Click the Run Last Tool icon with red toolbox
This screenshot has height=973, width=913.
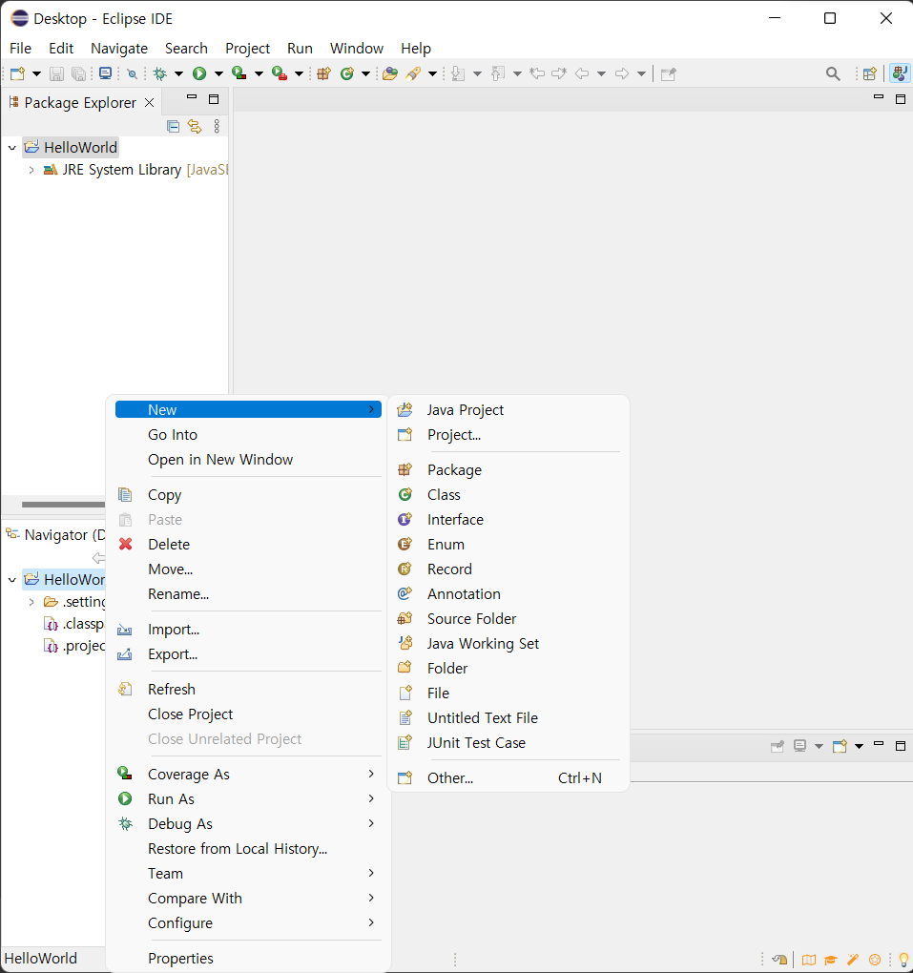(280, 73)
